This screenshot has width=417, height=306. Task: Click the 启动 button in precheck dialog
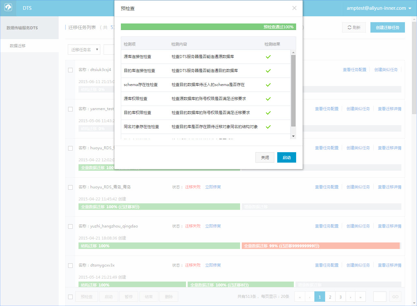pyautogui.click(x=287, y=157)
